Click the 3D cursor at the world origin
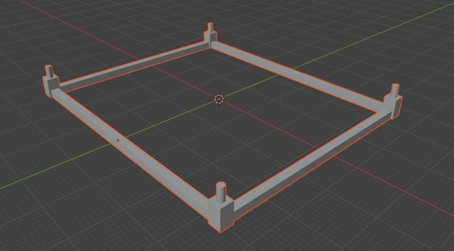This screenshot has height=251, width=454. tap(219, 99)
